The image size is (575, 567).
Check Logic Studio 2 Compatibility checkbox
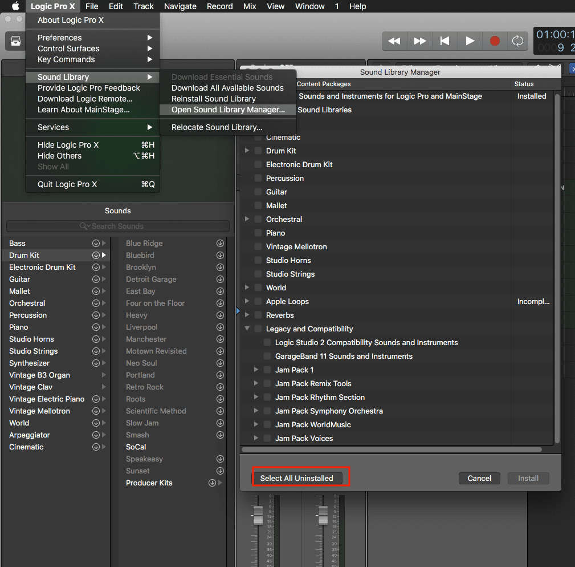(267, 342)
